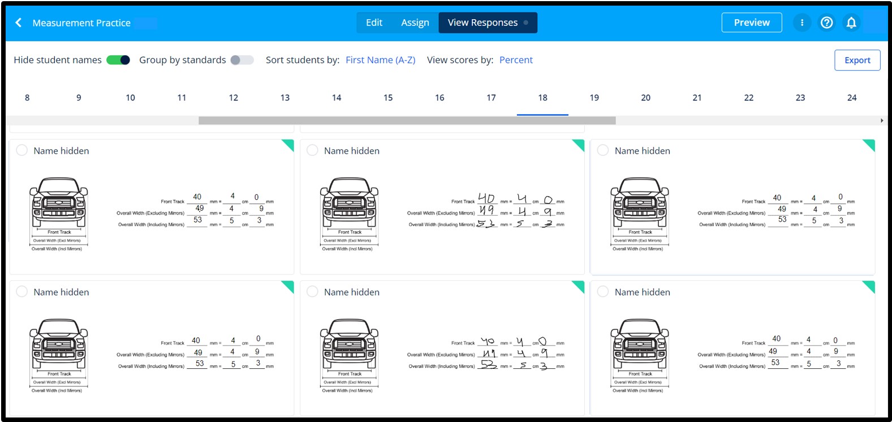Switch to the Assign tab
The width and height of the screenshot is (892, 422).
pos(415,23)
